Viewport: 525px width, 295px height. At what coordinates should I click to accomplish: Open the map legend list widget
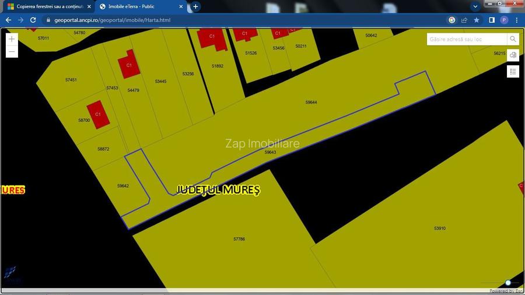513,72
